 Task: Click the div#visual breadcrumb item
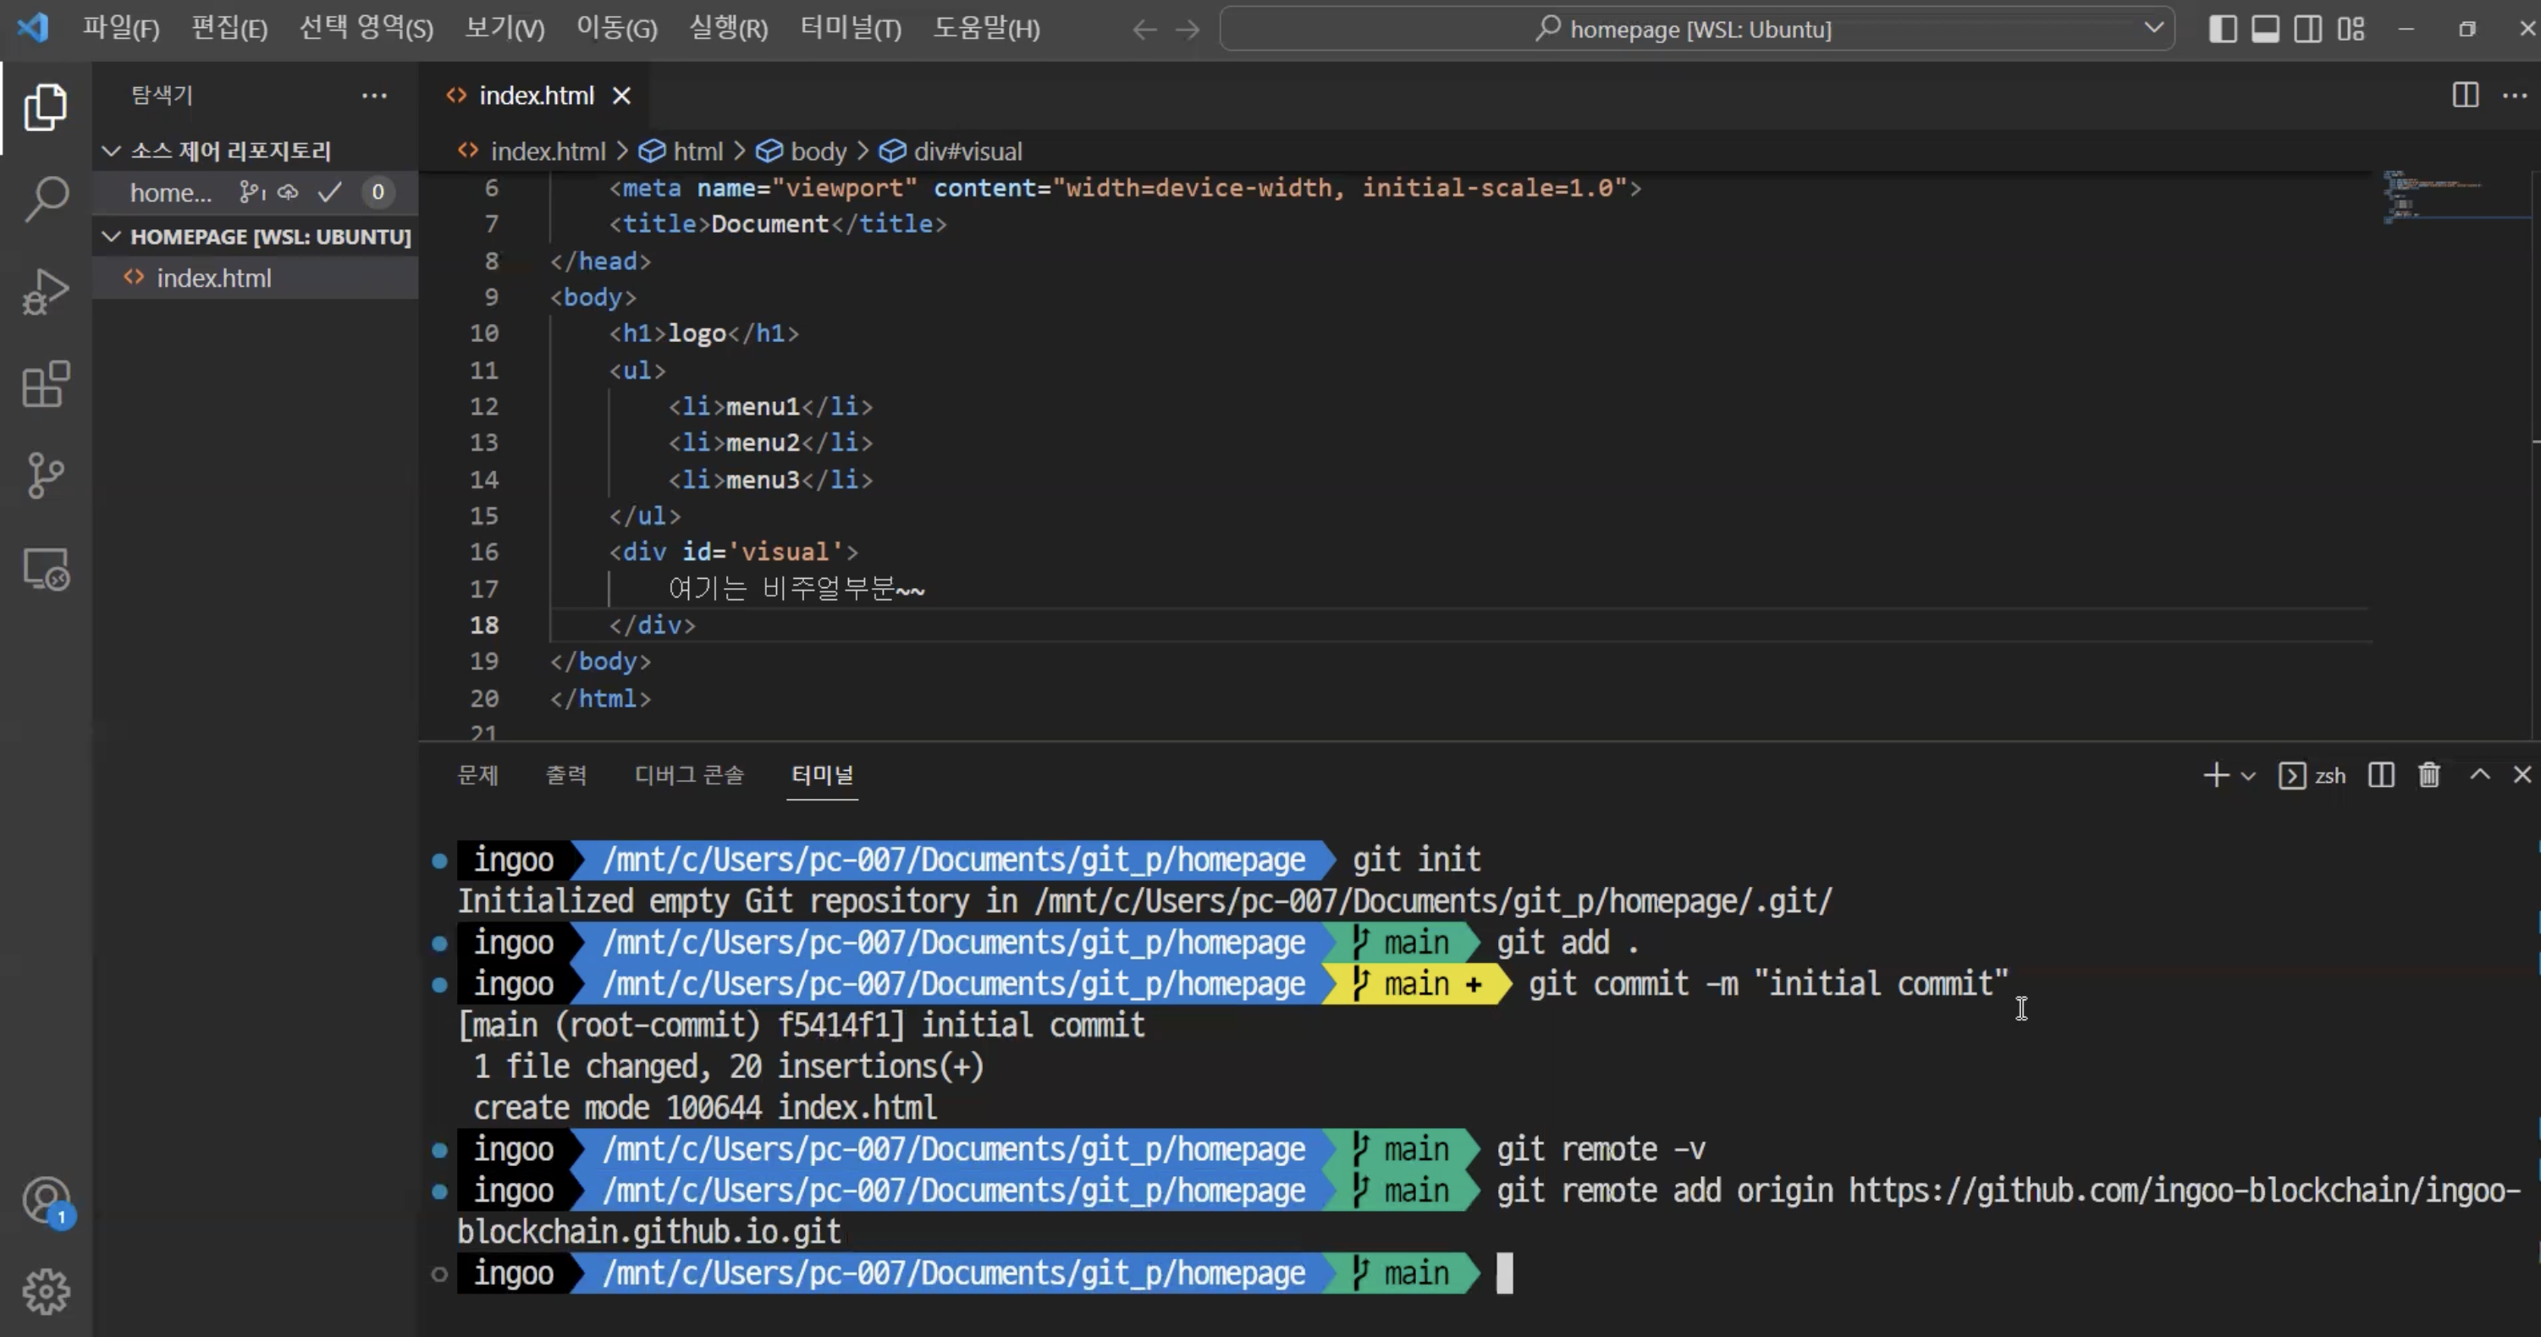(967, 151)
